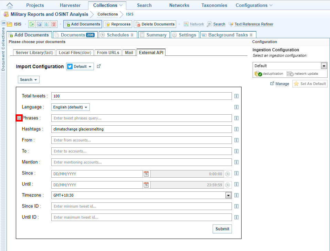The height and width of the screenshot is (251, 330).
Task: Show the info tooltip for Hashtags
Action: pos(236,129)
